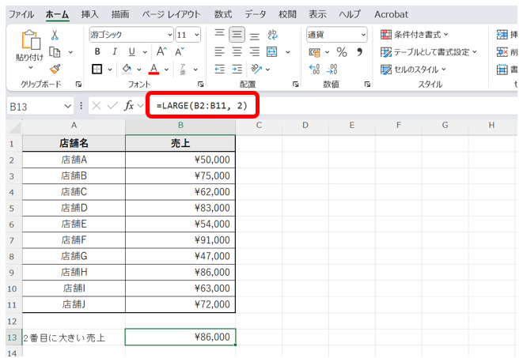This screenshot has width=523, height=358.
Task: Apply Comma Style icon
Action: coord(359,51)
